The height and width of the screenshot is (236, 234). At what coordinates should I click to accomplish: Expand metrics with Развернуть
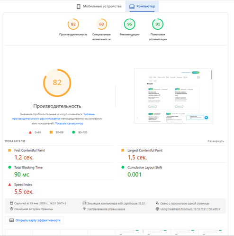(216, 141)
